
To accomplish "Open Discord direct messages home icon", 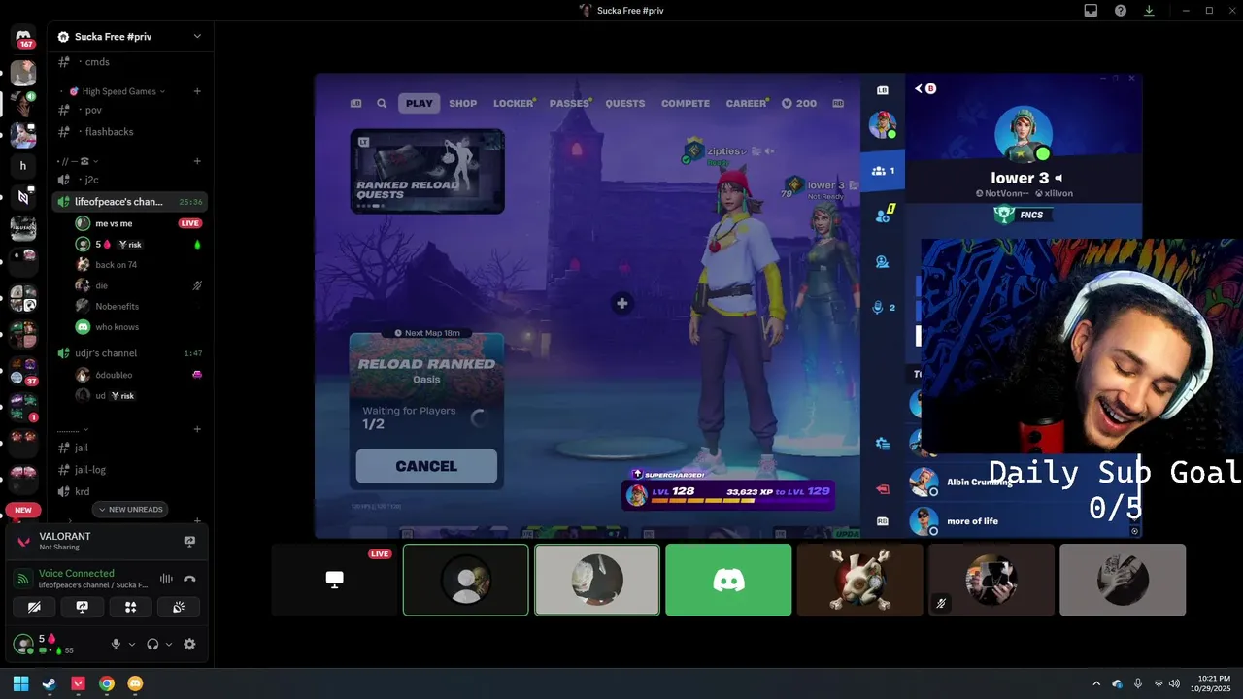I will (x=23, y=36).
